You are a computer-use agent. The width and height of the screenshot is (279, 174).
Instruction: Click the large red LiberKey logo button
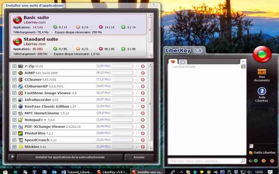[x=262, y=55]
